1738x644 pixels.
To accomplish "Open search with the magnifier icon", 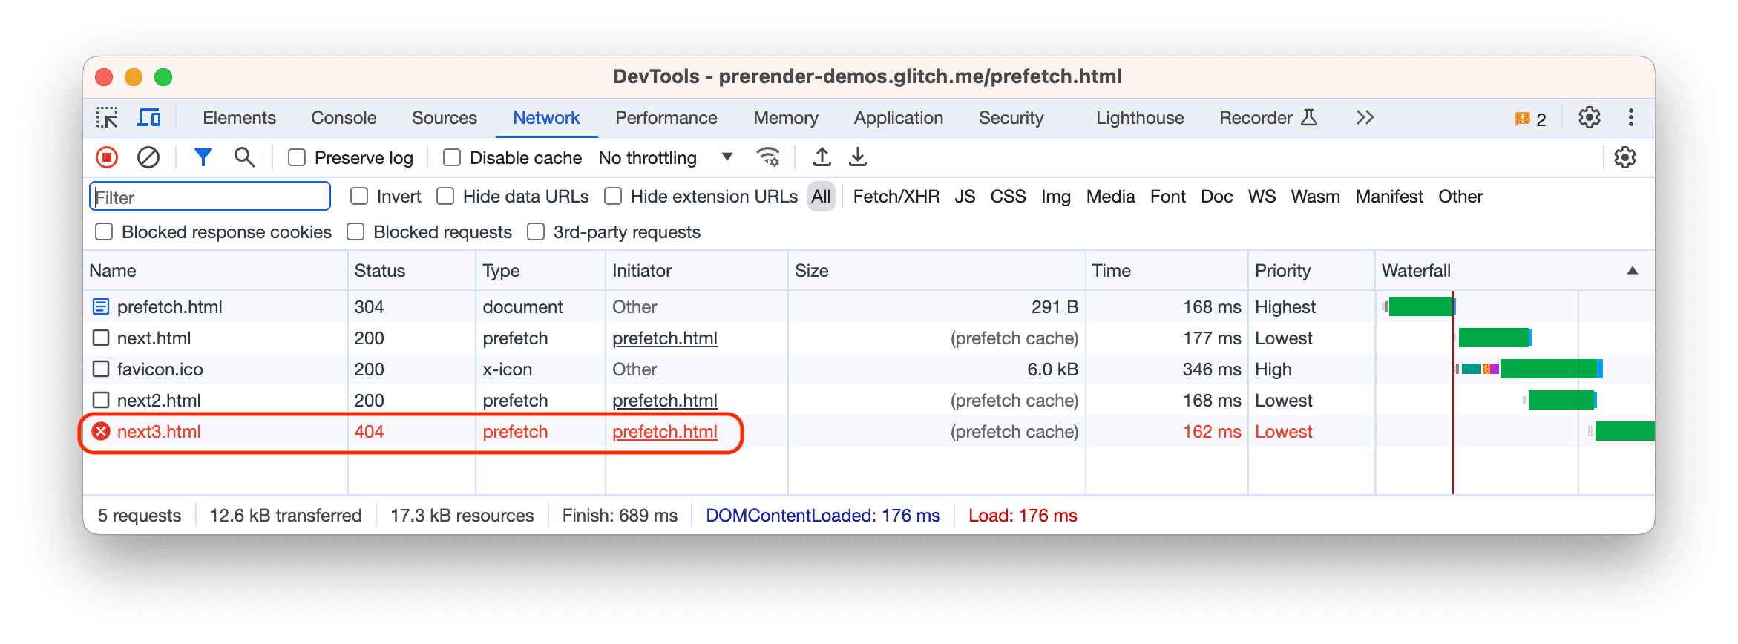I will [x=244, y=157].
